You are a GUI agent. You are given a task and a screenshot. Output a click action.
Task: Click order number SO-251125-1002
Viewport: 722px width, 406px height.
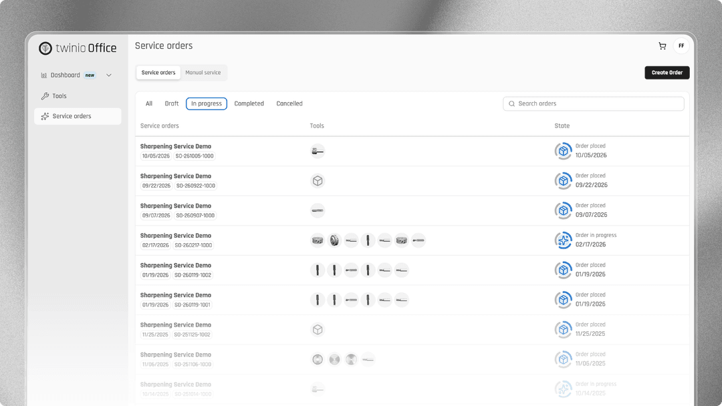tap(192, 335)
